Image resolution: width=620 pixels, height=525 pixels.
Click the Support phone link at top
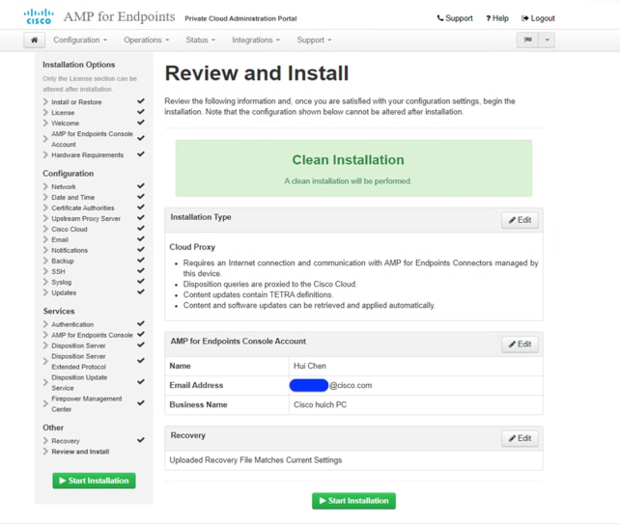[455, 18]
